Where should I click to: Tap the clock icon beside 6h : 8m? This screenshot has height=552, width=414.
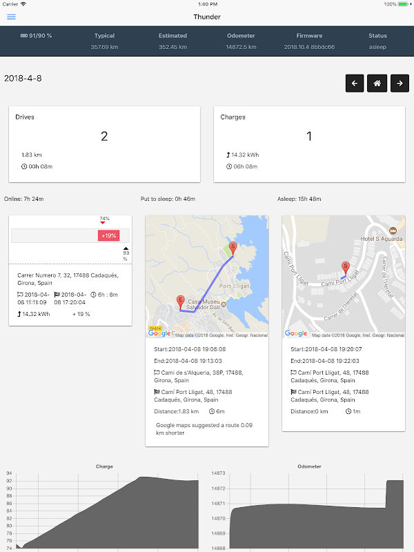93,295
